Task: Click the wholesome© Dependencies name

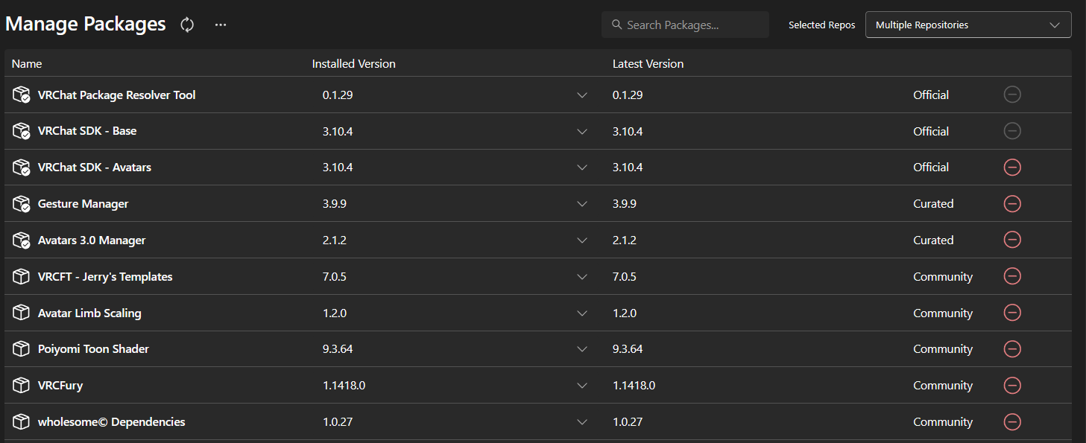Action: click(112, 422)
